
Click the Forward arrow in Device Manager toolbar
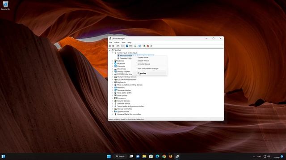pyautogui.click(x=113, y=46)
